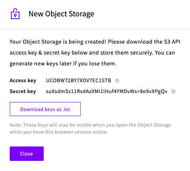
Task: Copy the secret key using its copy icon
Action: click(x=173, y=91)
